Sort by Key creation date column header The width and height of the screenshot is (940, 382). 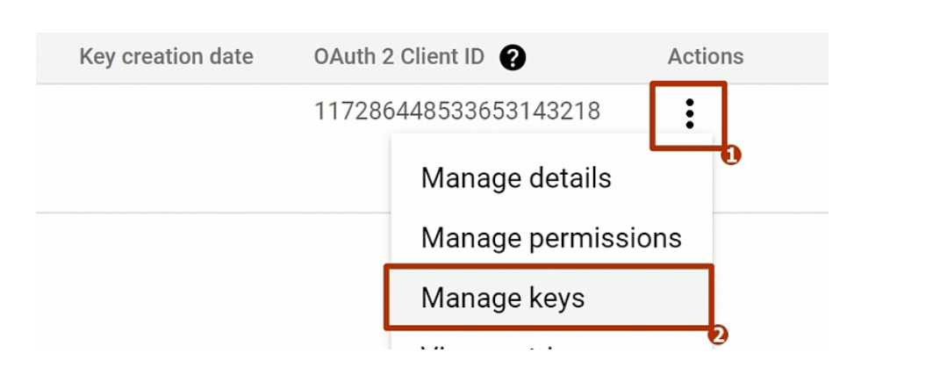coord(166,57)
